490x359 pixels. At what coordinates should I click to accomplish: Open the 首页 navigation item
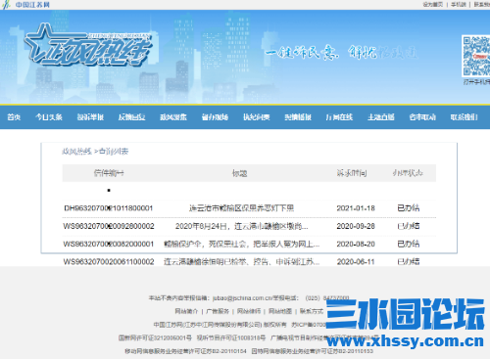14,117
